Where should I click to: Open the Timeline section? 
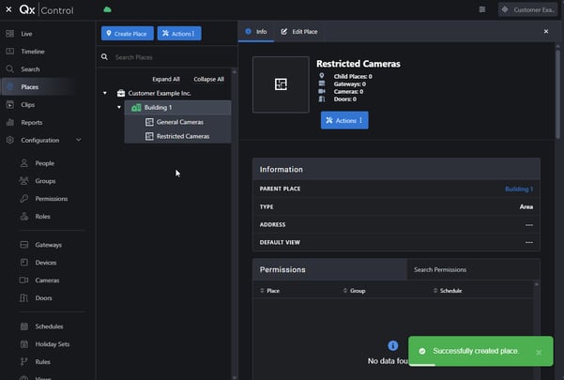pos(33,52)
